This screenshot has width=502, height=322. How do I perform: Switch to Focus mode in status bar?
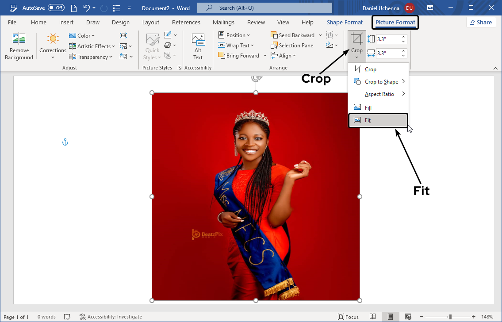pyautogui.click(x=348, y=317)
